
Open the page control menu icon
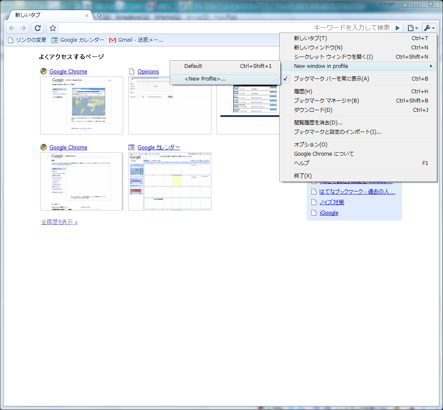point(413,28)
